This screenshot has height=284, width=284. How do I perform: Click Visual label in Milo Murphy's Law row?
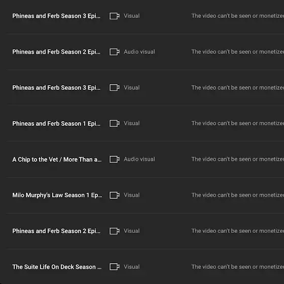[132, 195]
